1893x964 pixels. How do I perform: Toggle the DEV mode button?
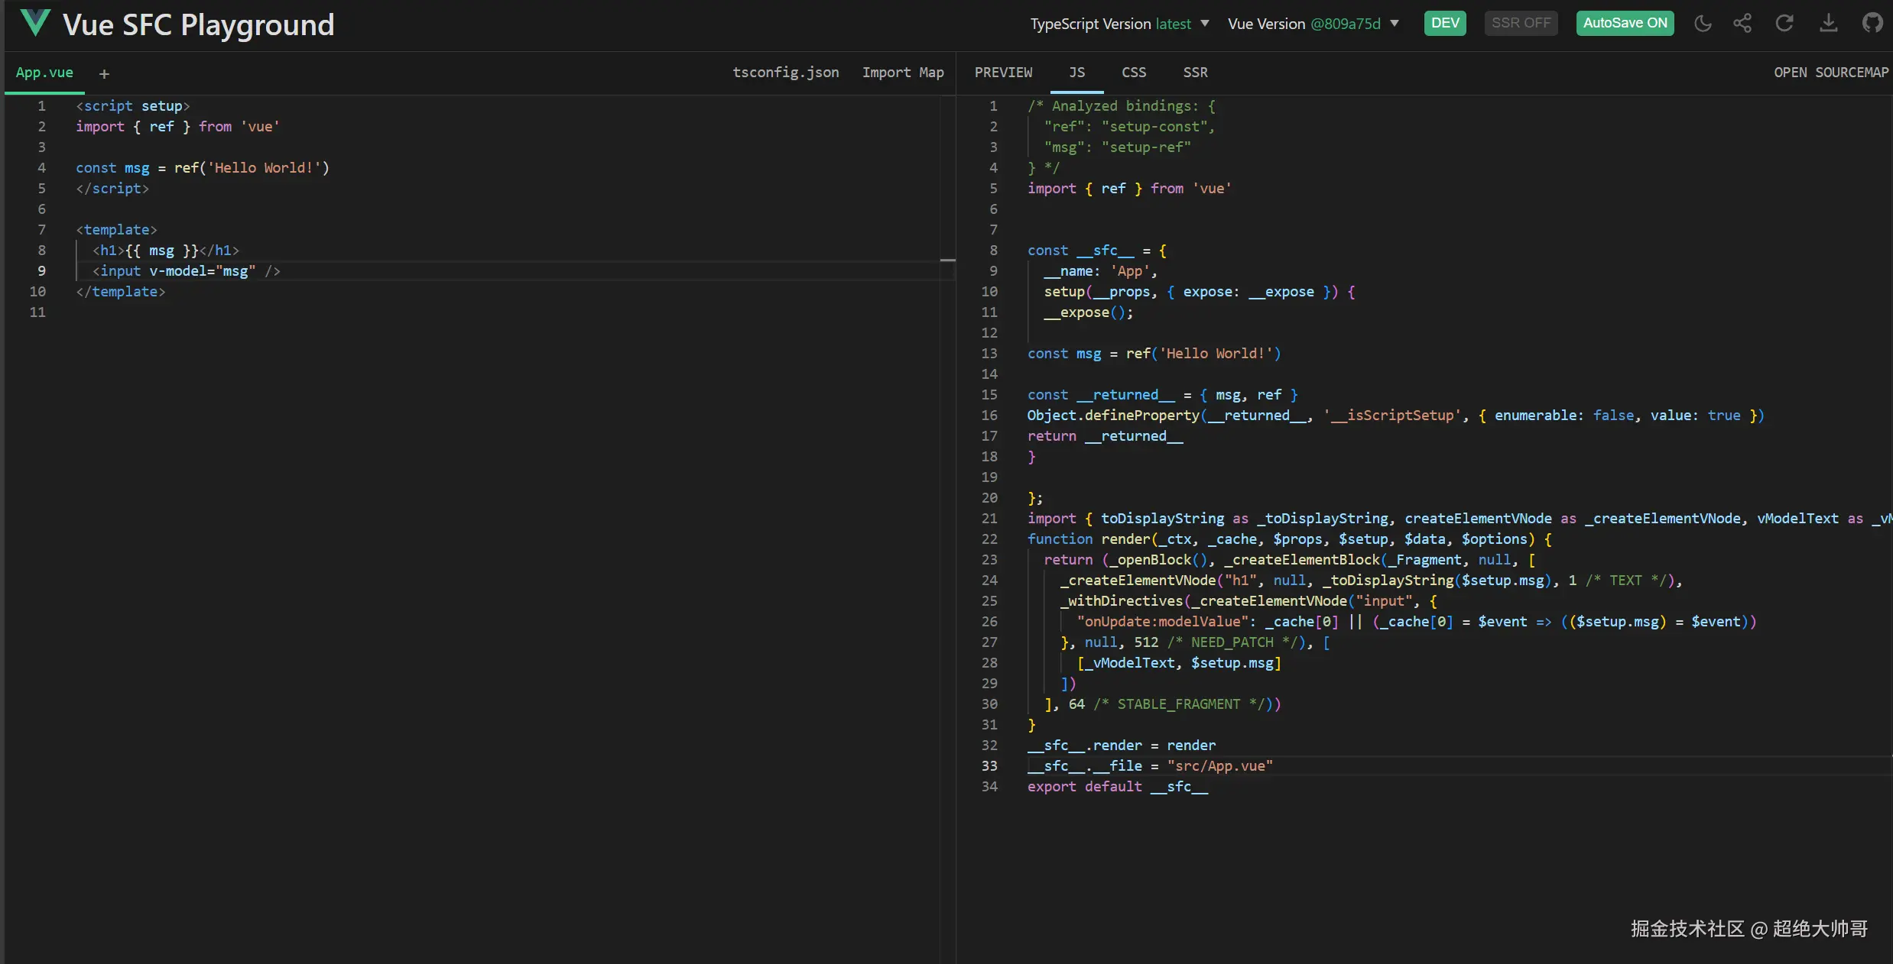pyautogui.click(x=1444, y=24)
